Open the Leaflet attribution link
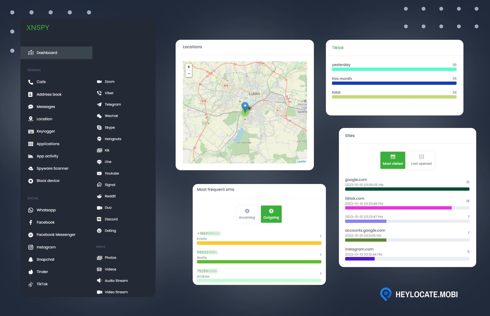Screen dimensions: 490x316 (x=301, y=161)
